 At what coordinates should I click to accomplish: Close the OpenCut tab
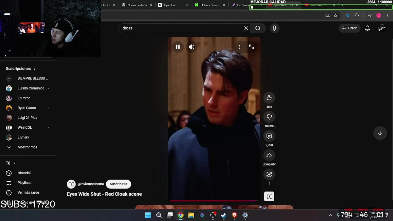coord(187,5)
